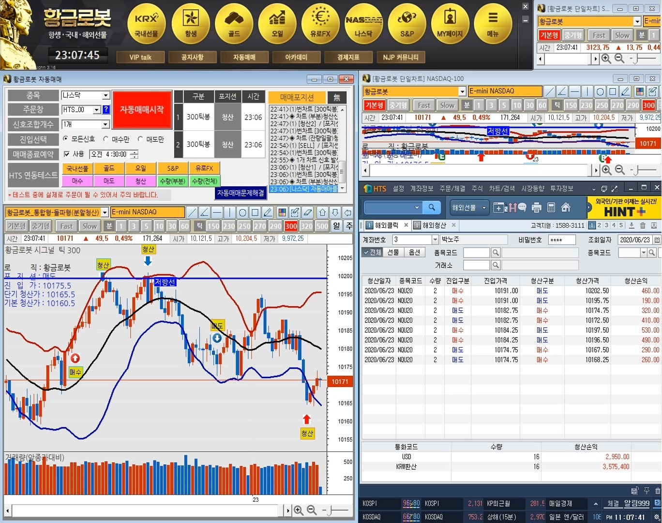Image resolution: width=662 pixels, height=523 pixels.
Task: Select the 선물 filter toggle in HTS
Action: pos(393,252)
